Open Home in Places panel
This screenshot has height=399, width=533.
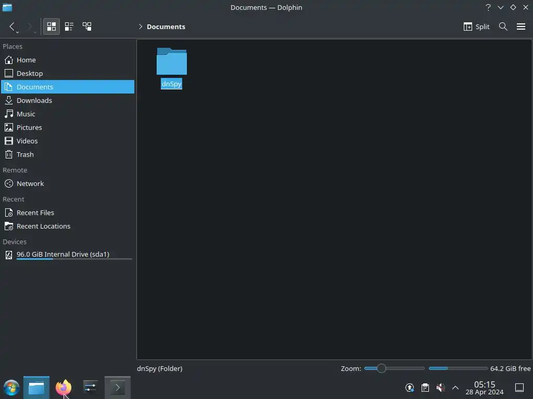coord(67,60)
